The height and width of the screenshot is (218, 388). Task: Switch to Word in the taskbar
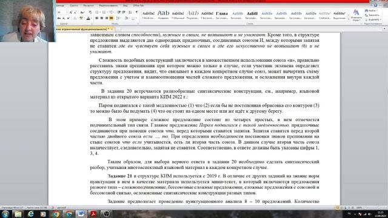tap(81, 214)
